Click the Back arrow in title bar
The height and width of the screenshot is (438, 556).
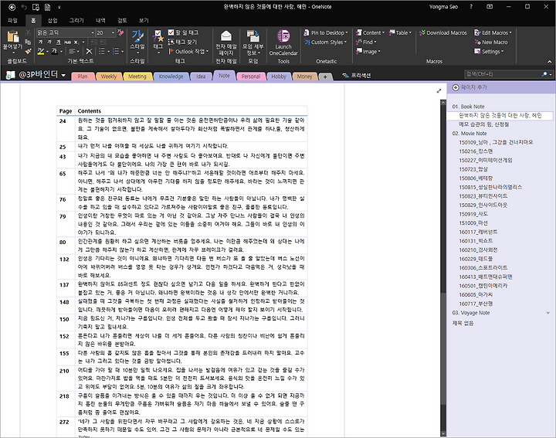[x=12, y=7]
